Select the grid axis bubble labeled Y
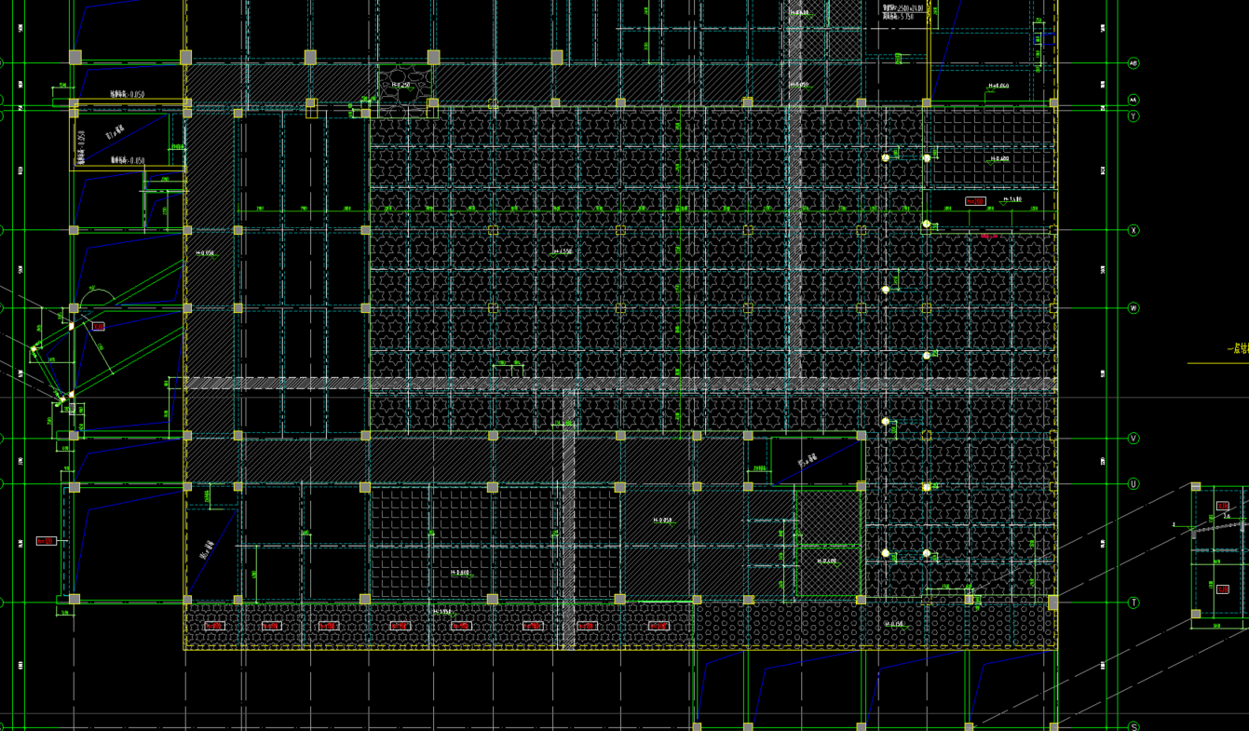The image size is (1249, 731). pos(1134,116)
